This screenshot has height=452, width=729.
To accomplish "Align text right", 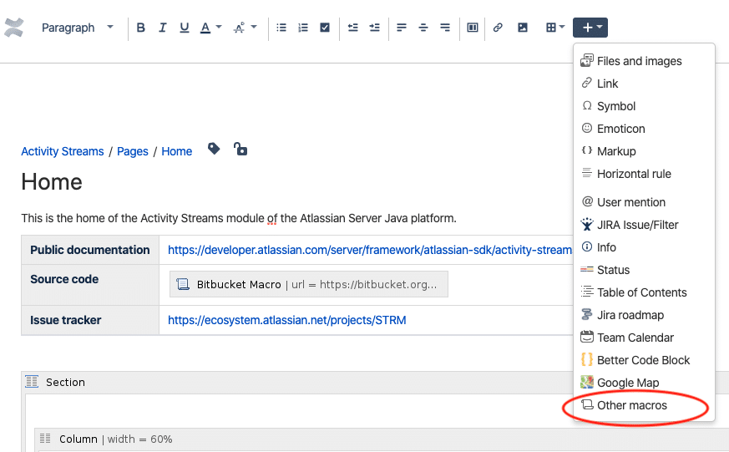I will pos(445,28).
